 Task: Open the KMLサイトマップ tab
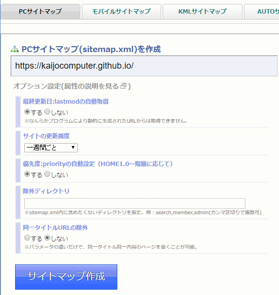(202, 12)
